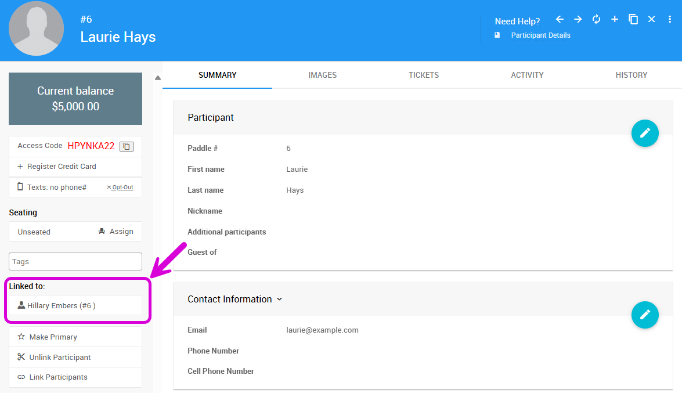682x393 pixels.
Task: Open the TICKETS tab
Action: point(424,75)
